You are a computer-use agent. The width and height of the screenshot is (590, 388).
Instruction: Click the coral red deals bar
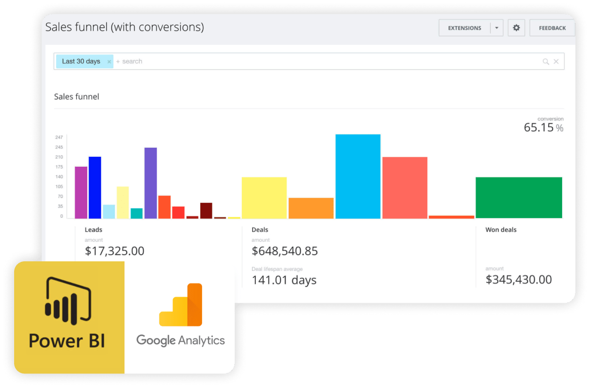(404, 188)
